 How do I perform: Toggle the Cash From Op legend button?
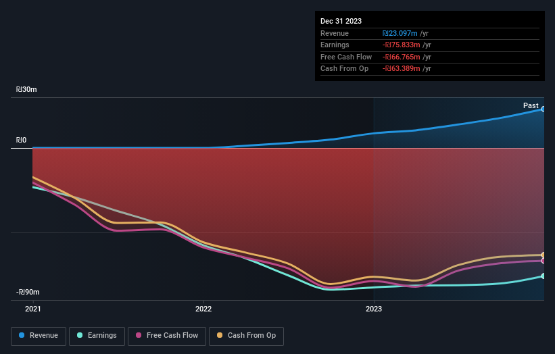point(246,336)
